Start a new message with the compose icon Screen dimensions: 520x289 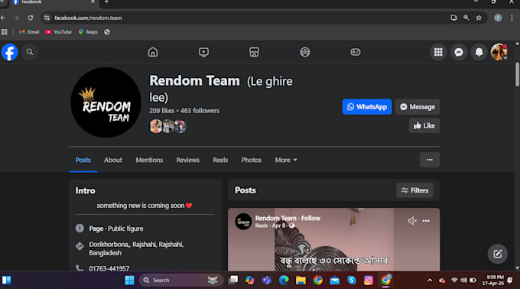[498, 254]
